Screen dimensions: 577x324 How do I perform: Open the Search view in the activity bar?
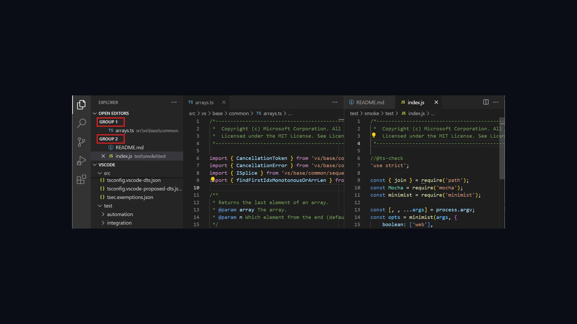tap(82, 123)
